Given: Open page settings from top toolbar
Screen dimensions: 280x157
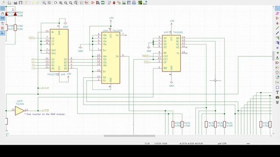Looking at the screenshot, I should point(9,3).
